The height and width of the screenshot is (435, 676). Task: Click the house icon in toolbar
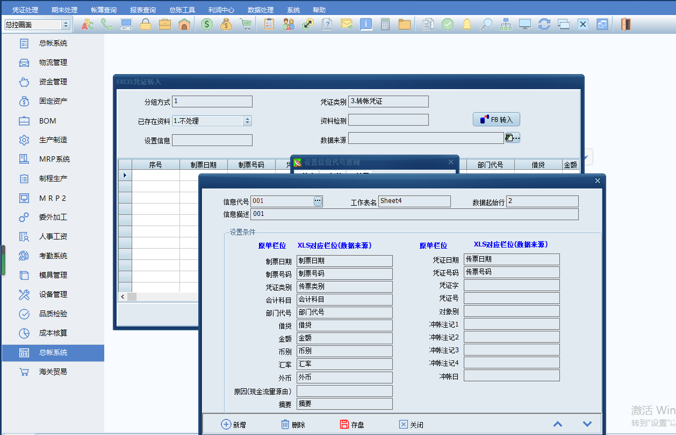click(184, 24)
